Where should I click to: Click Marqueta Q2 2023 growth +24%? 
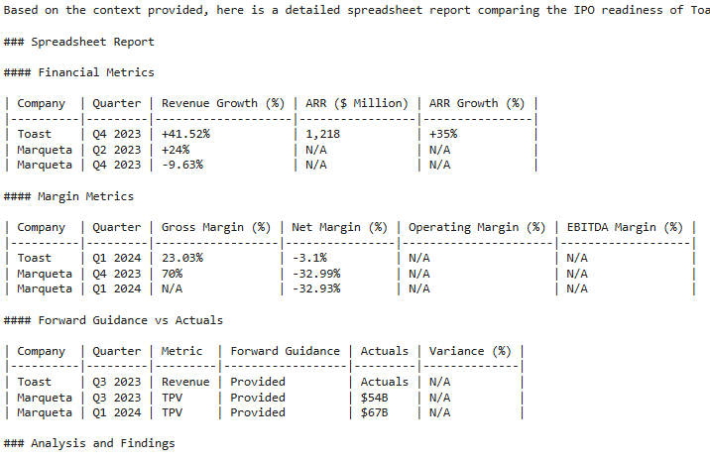click(x=176, y=150)
